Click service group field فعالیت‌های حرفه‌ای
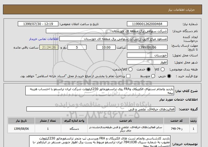 pos(101,109)
